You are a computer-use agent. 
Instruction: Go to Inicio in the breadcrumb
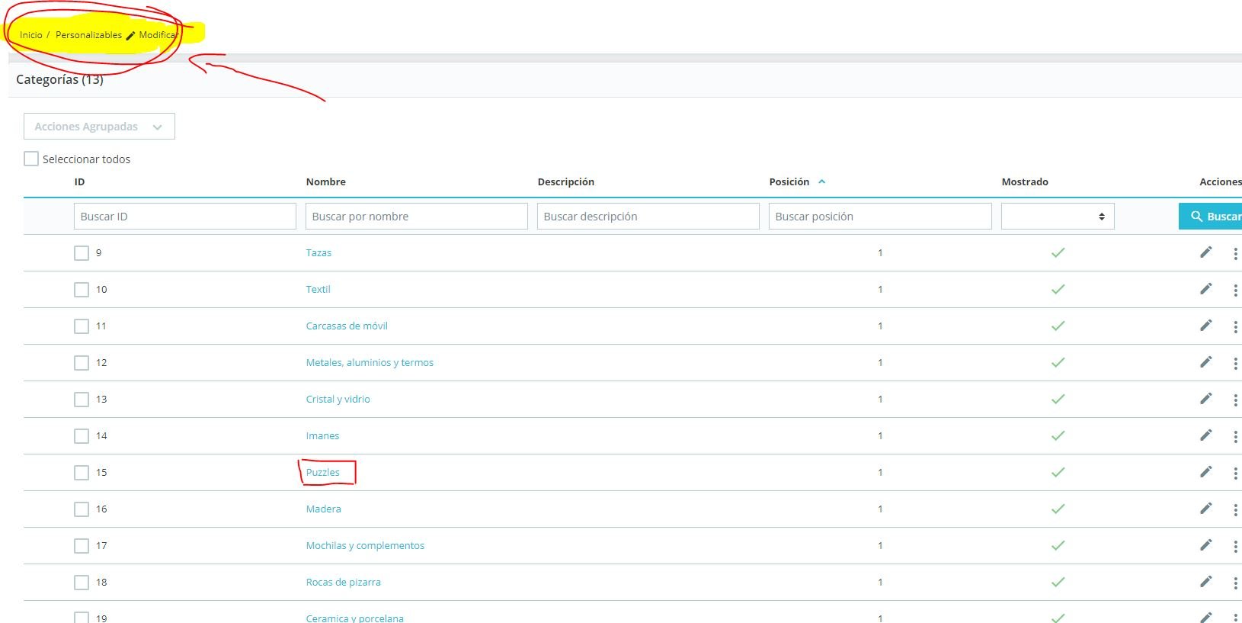coord(31,35)
